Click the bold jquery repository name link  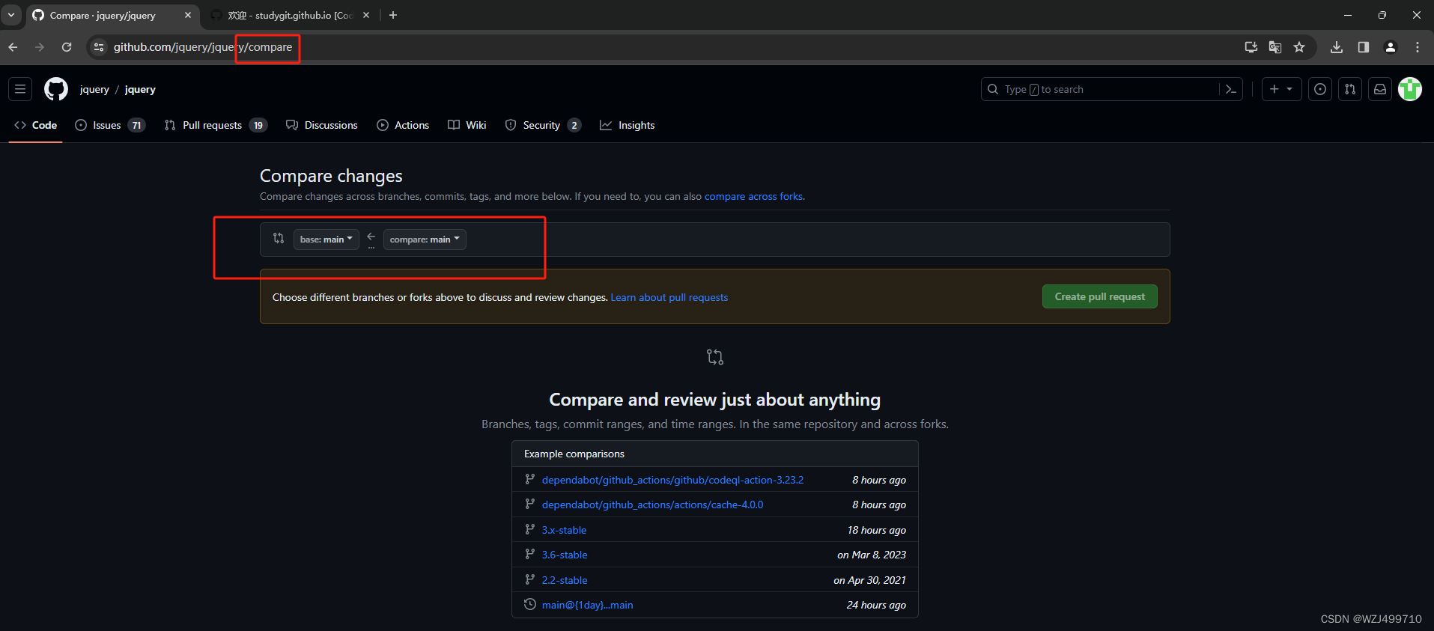(140, 89)
